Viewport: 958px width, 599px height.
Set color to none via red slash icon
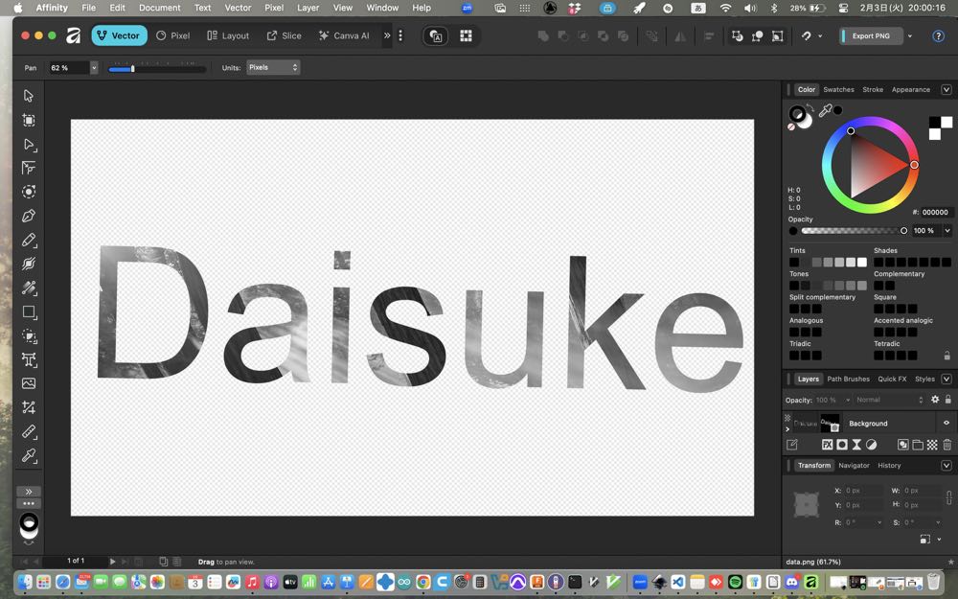[791, 127]
